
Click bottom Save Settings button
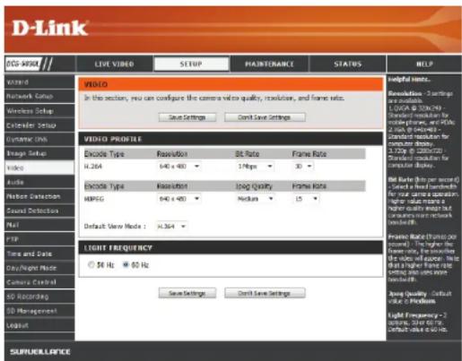[187, 293]
